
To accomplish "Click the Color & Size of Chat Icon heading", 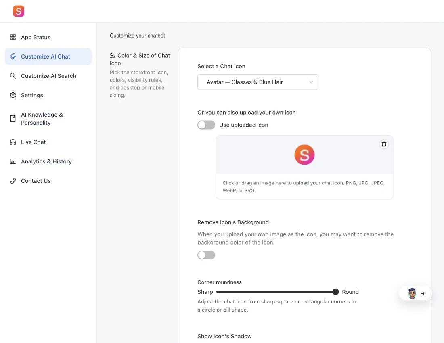I will 140,59.
